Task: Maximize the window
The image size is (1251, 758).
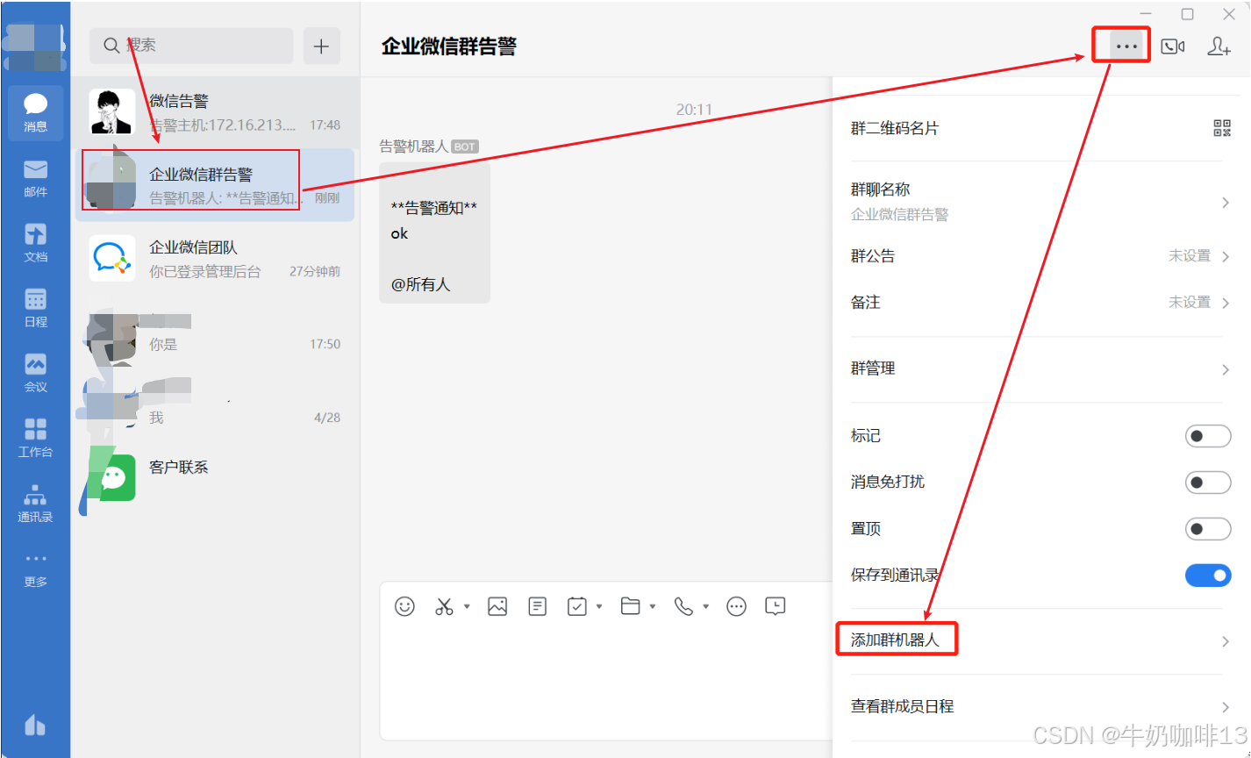Action: point(1187,14)
